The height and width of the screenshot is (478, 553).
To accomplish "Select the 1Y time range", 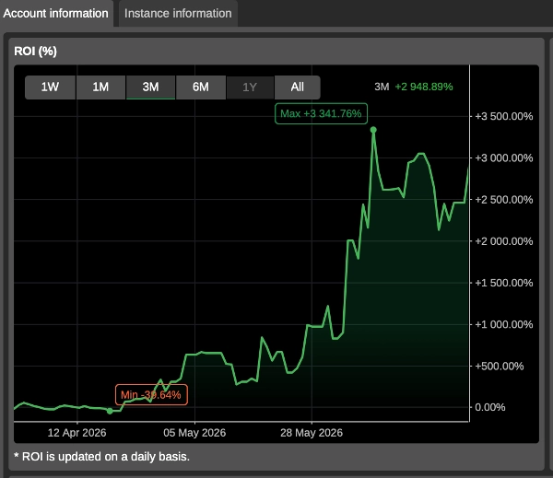I will [x=250, y=87].
